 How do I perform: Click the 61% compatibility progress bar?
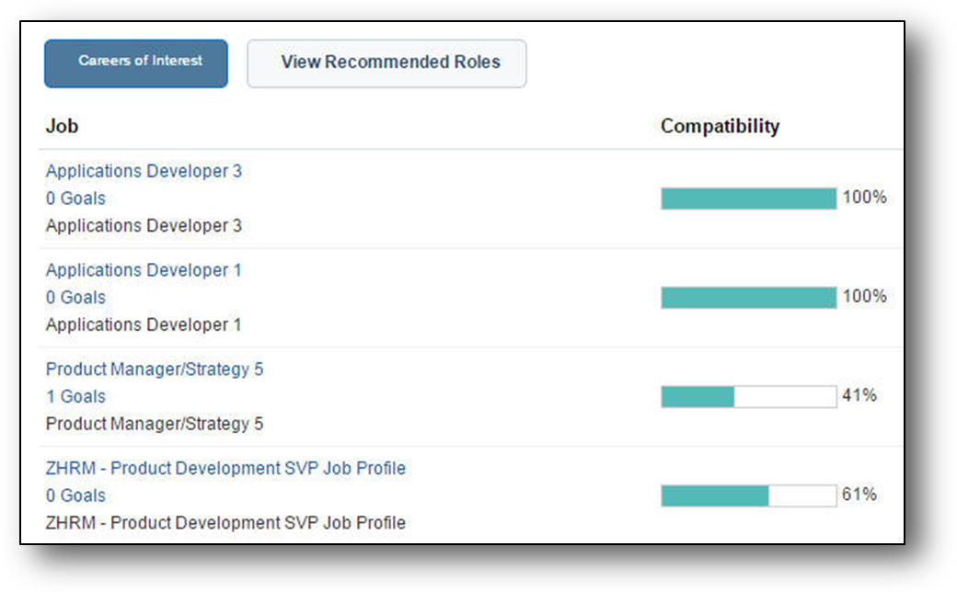748,496
